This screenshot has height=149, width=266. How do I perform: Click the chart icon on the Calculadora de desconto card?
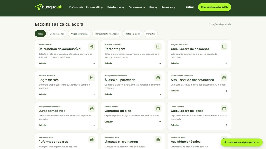pos(224,47)
